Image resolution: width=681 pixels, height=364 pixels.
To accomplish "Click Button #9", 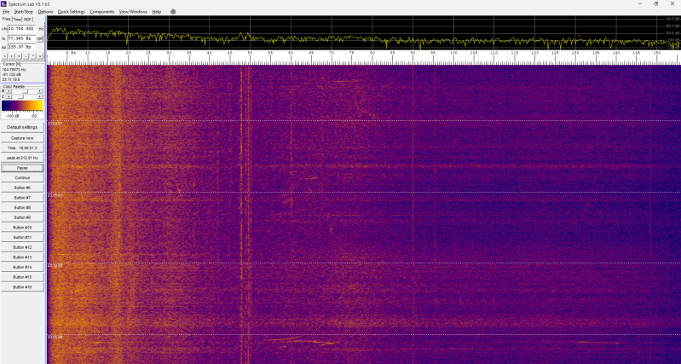I will (x=22, y=217).
